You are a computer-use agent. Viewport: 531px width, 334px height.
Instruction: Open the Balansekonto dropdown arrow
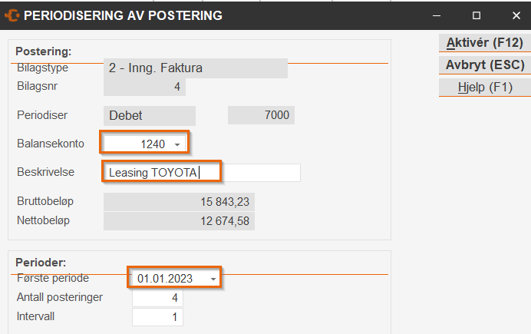[177, 144]
